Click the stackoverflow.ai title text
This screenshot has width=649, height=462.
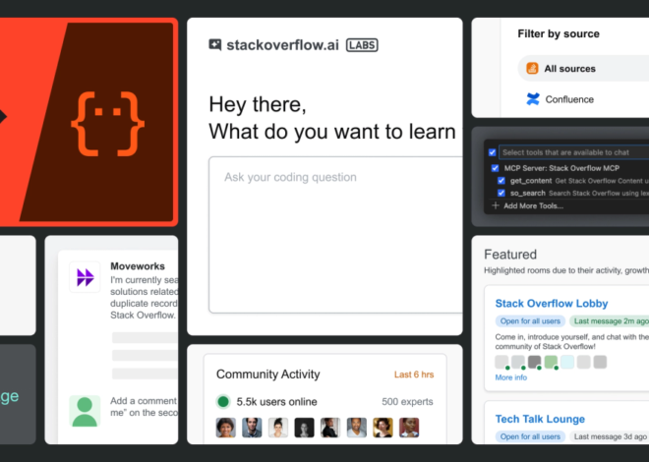(282, 44)
